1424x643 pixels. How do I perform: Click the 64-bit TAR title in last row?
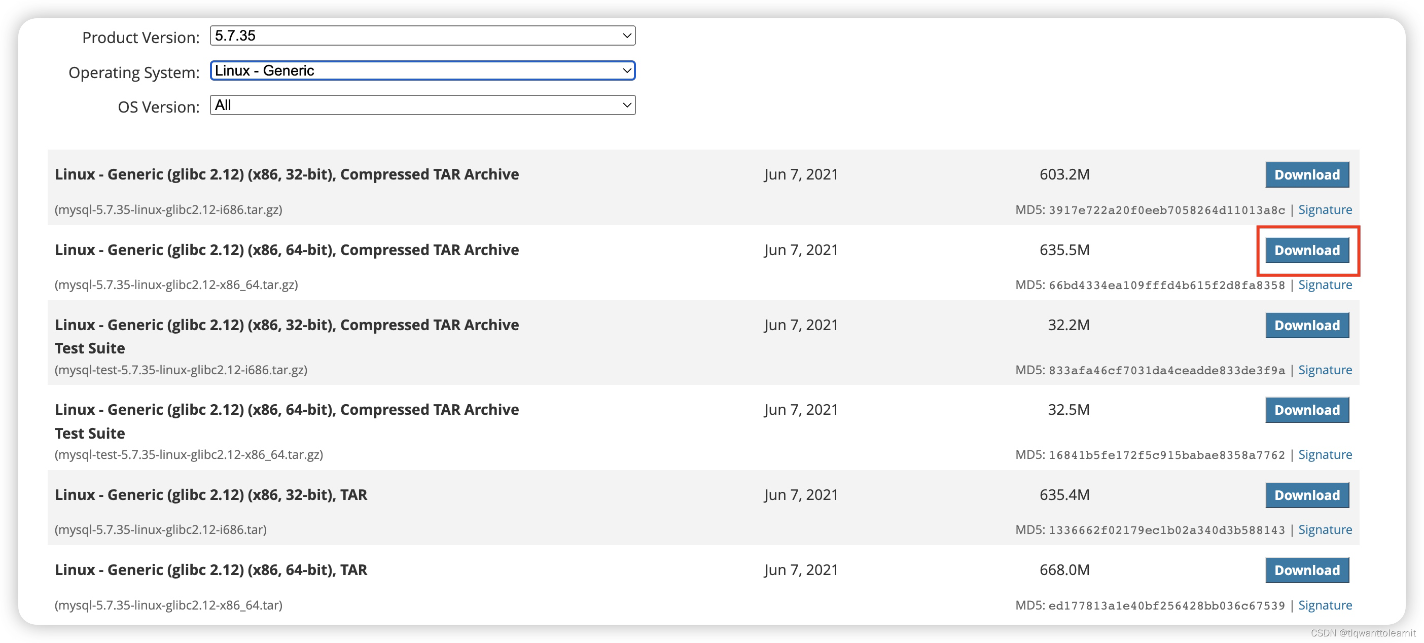pos(210,570)
